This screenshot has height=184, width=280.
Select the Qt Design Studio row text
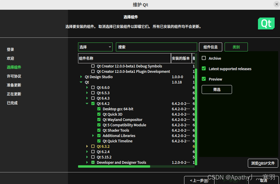[x=99, y=77]
